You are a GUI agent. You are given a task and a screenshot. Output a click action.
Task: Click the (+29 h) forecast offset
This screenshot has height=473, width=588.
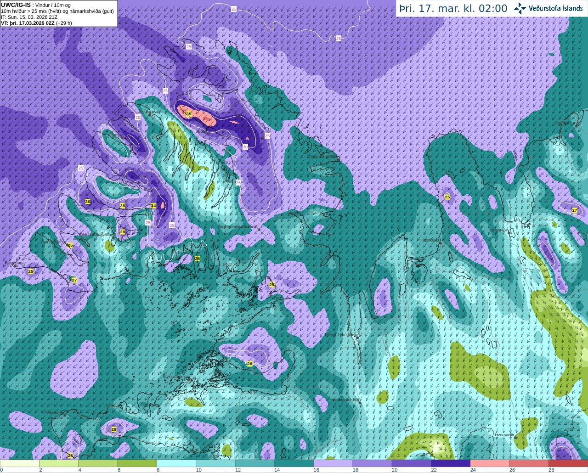[x=64, y=23]
